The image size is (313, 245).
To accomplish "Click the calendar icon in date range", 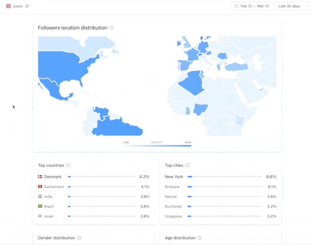I will (236, 6).
